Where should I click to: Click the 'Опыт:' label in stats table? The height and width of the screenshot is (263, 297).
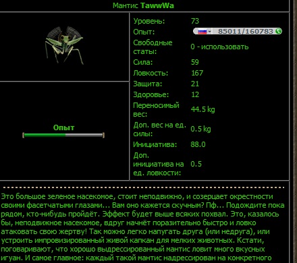coord(144,32)
